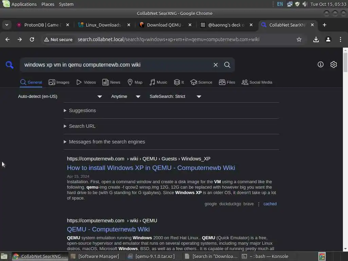This screenshot has height=261, width=348.
Task: Select the General search category
Action: [31, 82]
